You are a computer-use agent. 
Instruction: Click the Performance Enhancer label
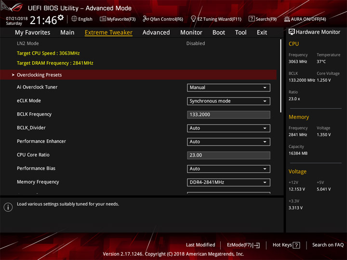41,141
